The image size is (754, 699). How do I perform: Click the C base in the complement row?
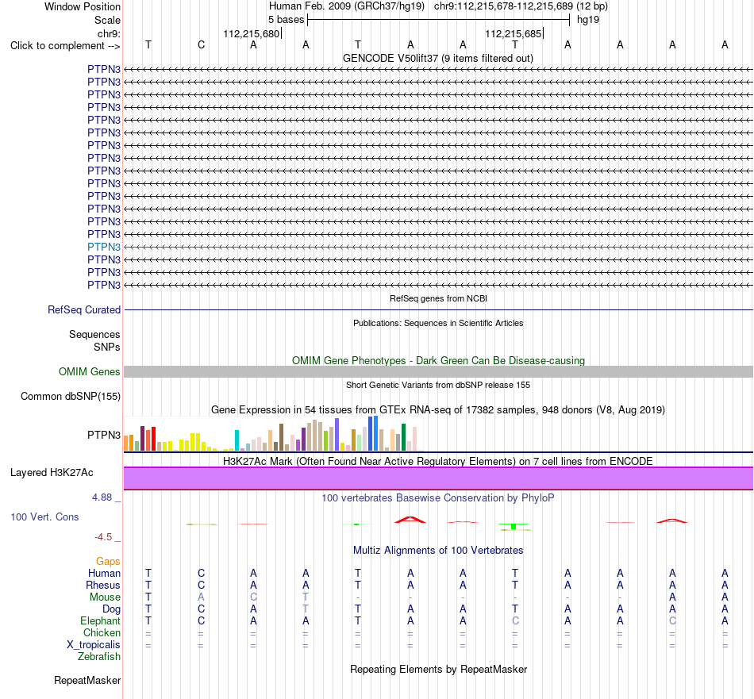201,44
